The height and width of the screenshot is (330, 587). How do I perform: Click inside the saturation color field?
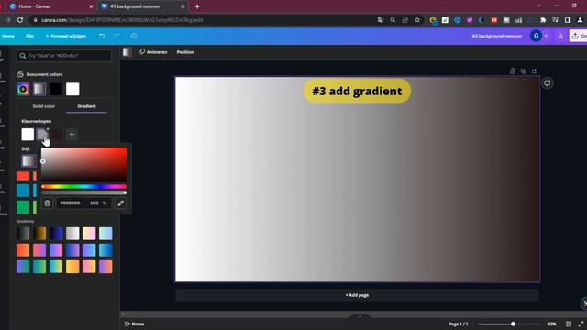[x=84, y=165]
